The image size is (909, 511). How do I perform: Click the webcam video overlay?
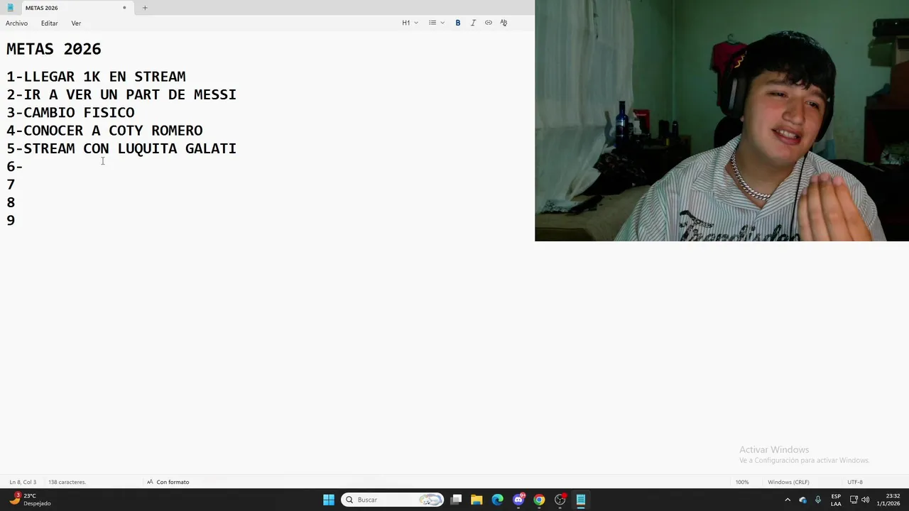(722, 121)
